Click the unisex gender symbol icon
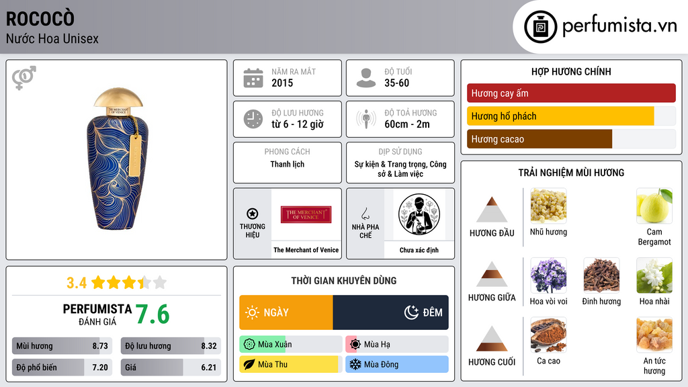688x387 pixels. point(24,78)
